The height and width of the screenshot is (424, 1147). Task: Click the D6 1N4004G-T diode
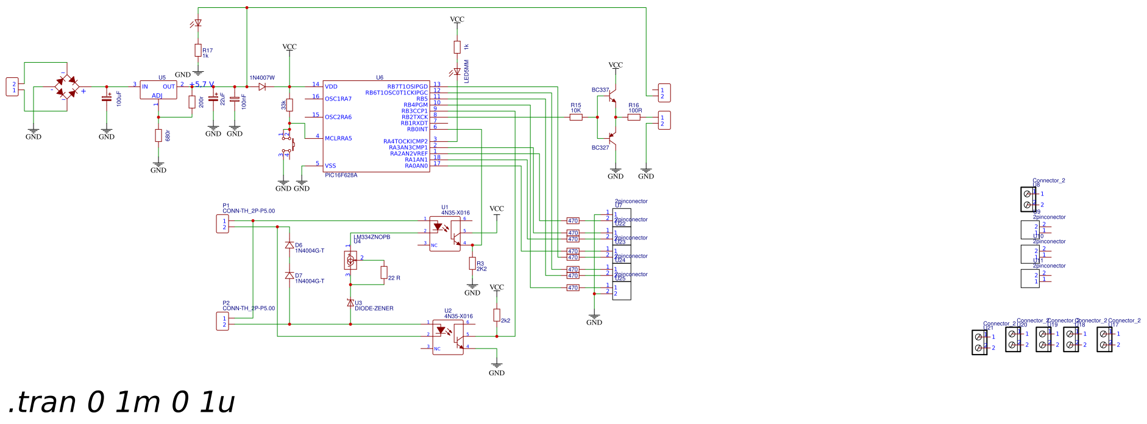tap(289, 245)
